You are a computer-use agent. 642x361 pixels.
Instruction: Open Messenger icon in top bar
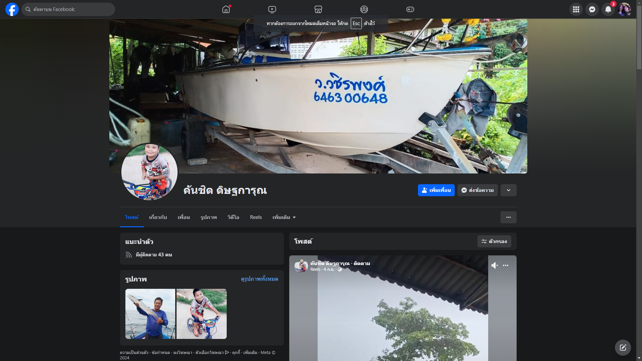[x=592, y=9]
